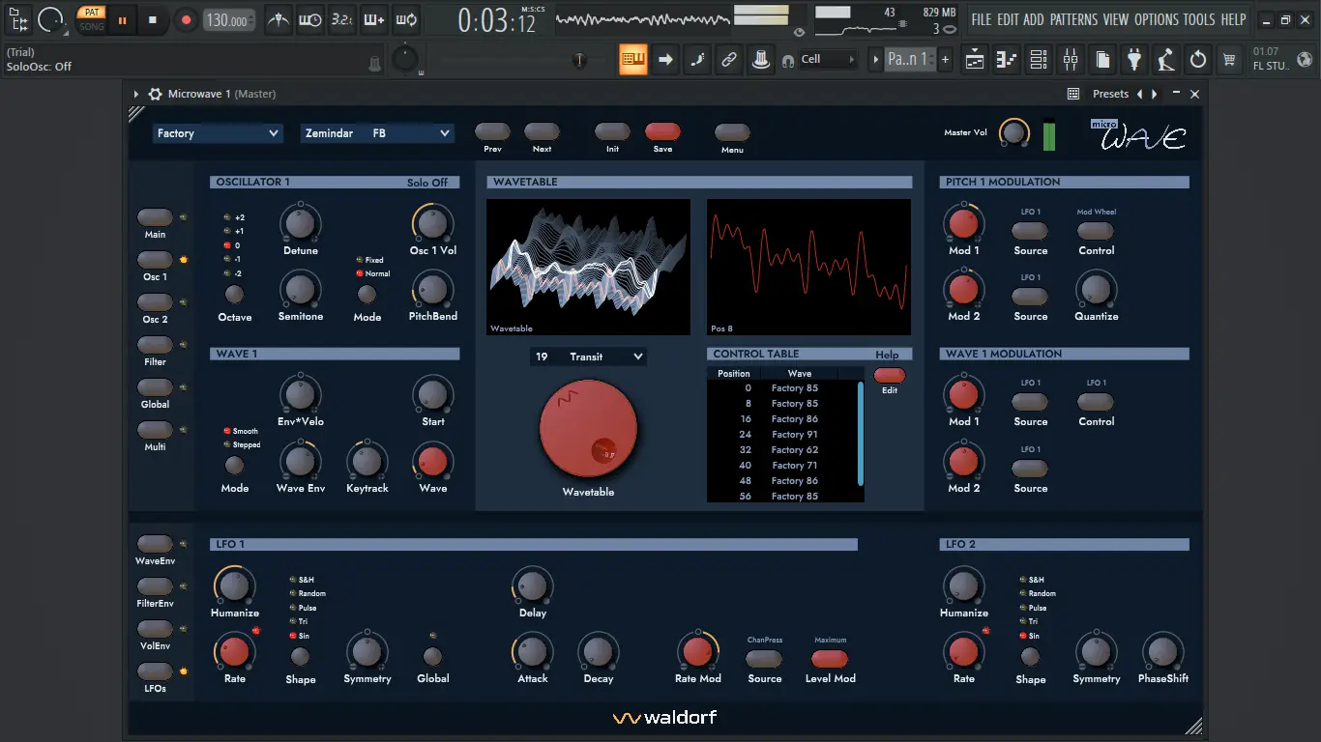Open the 19 Transit wavetable dropdown

pos(588,357)
